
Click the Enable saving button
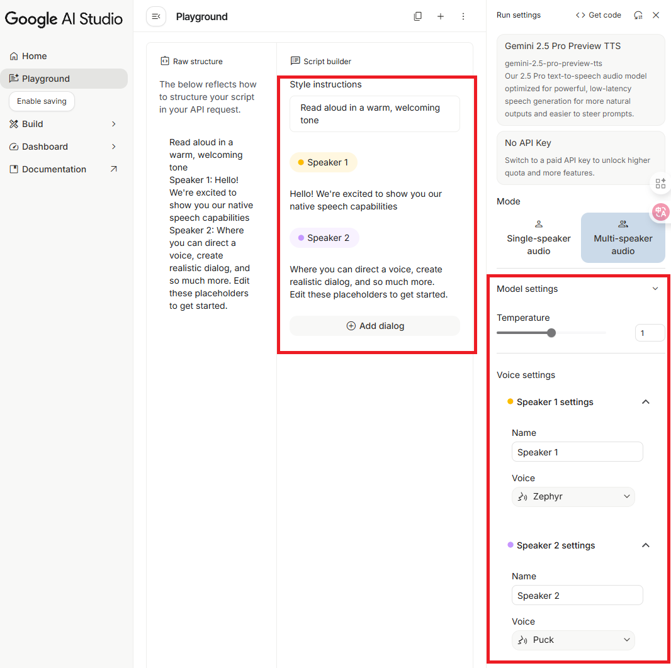coord(42,101)
